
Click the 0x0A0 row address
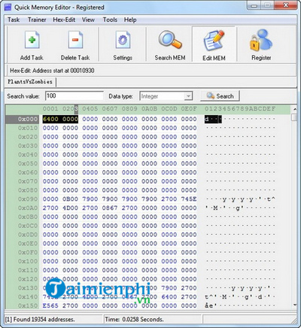click(x=28, y=208)
